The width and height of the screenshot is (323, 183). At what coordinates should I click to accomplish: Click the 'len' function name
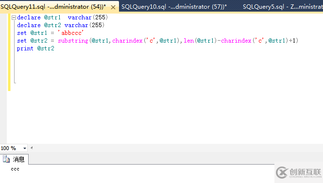pyautogui.click(x=188, y=41)
